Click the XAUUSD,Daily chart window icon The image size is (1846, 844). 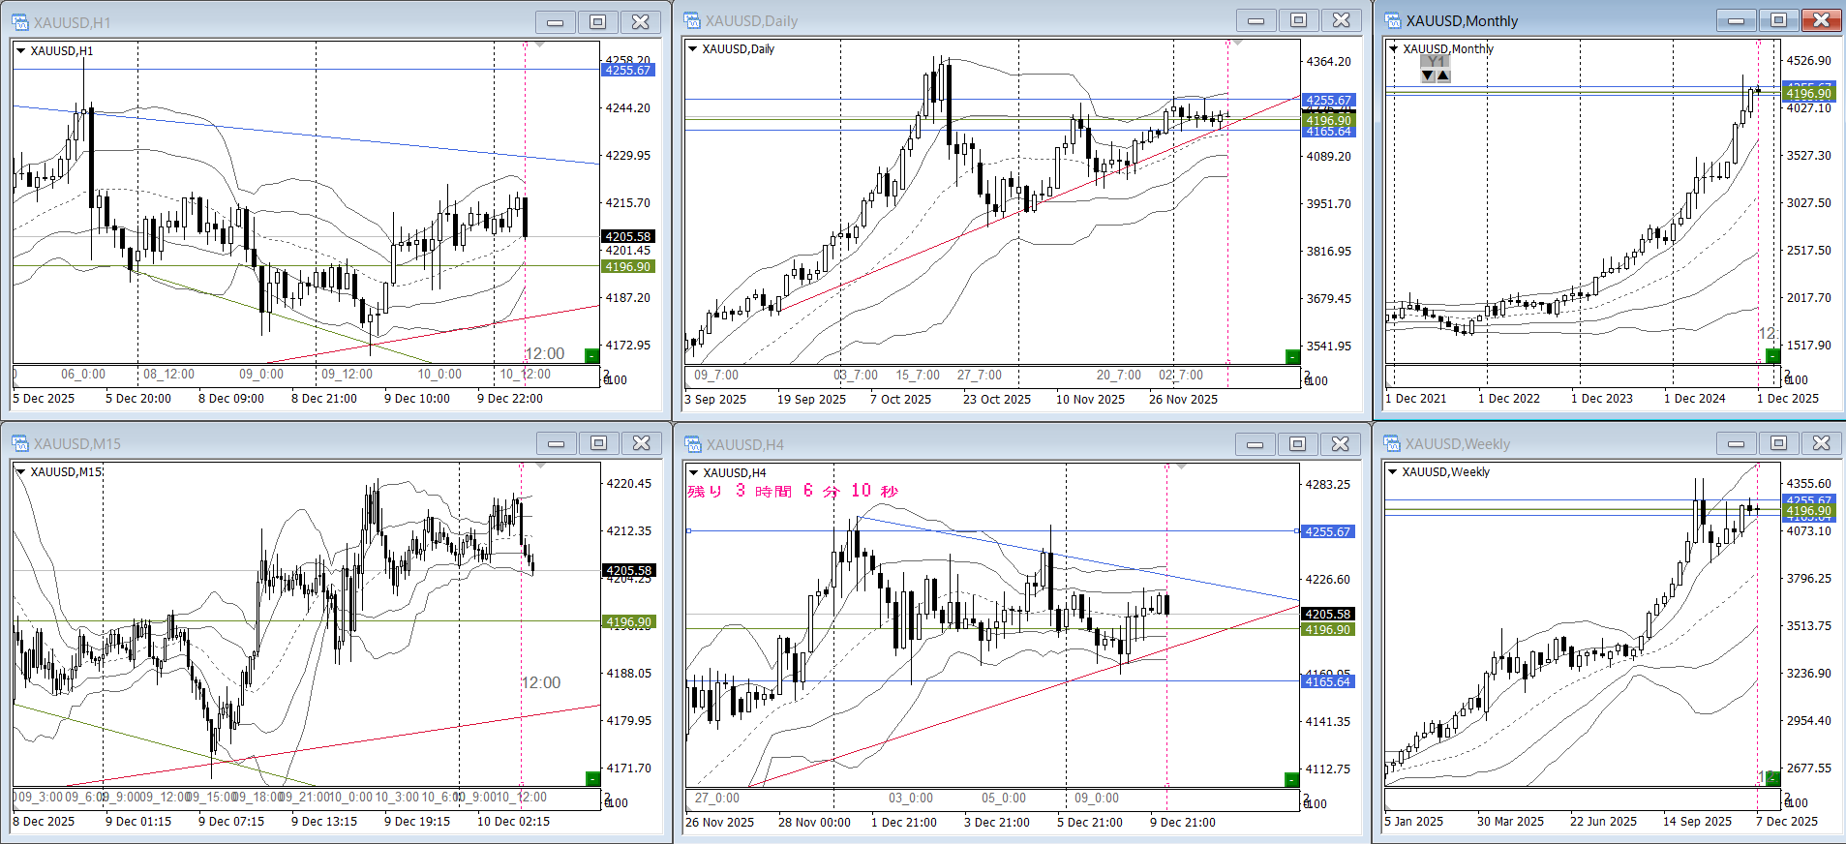click(x=692, y=20)
